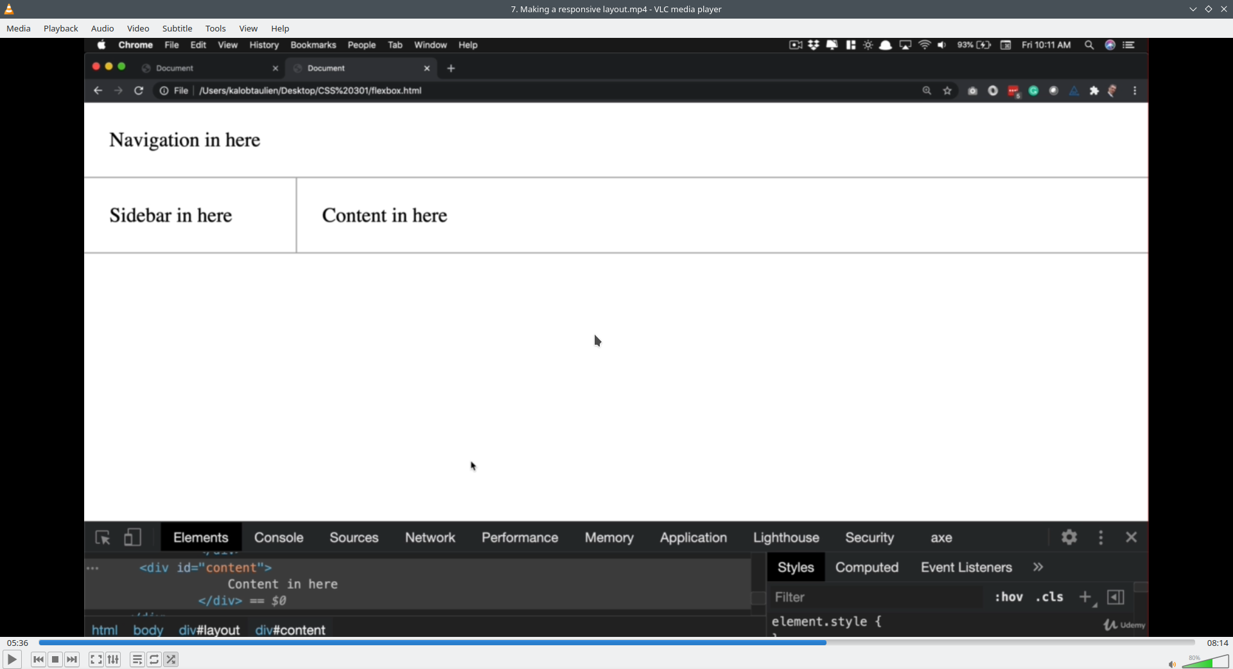Screen dimensions: 1233x669
Task: Go to previous media in VLC
Action: [x=39, y=659]
